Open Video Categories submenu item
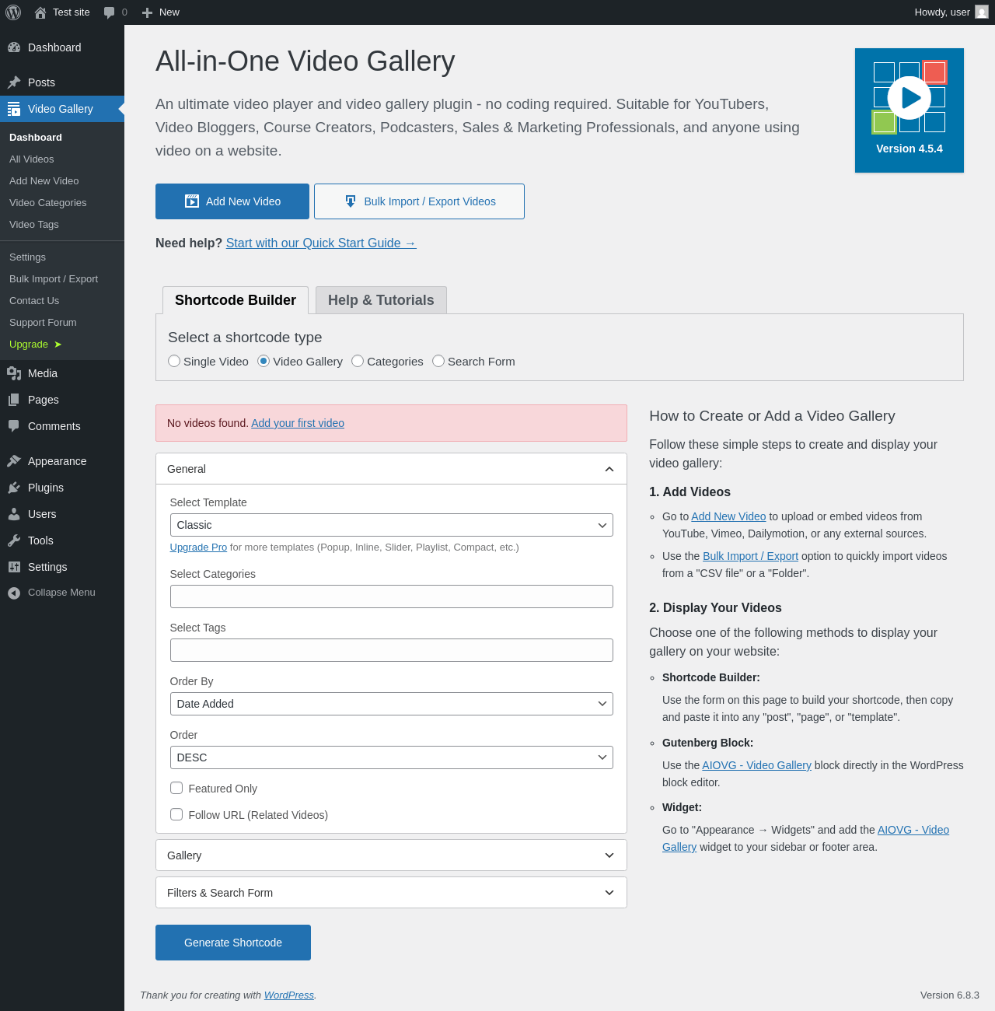Viewport: 995px width, 1011px height. (62, 203)
